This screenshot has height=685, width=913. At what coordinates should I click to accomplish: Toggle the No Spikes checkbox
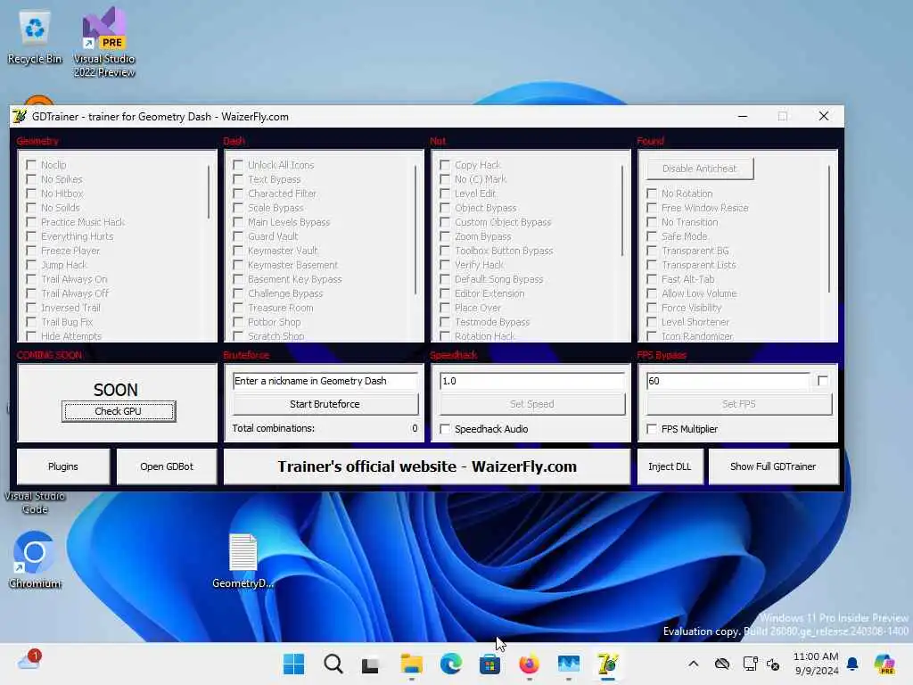click(x=31, y=179)
